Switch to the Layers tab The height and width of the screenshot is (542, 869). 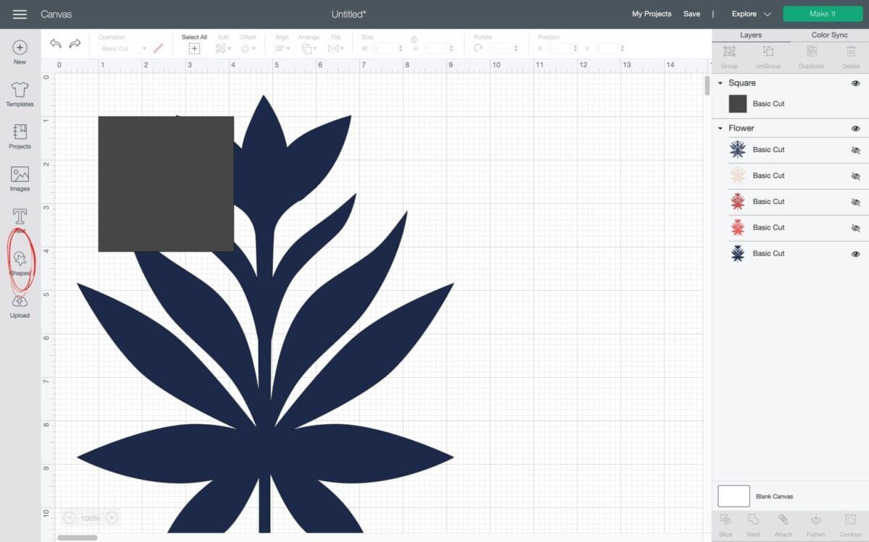tap(750, 35)
